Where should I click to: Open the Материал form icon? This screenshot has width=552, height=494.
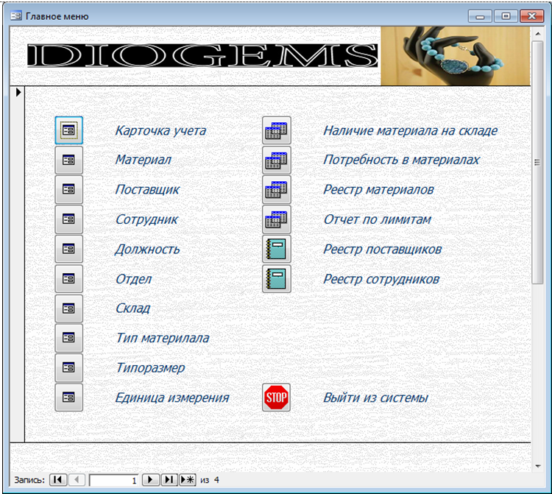(x=68, y=160)
